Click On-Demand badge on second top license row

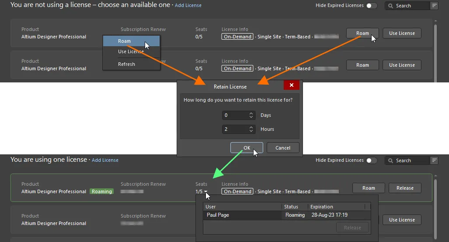(x=237, y=68)
